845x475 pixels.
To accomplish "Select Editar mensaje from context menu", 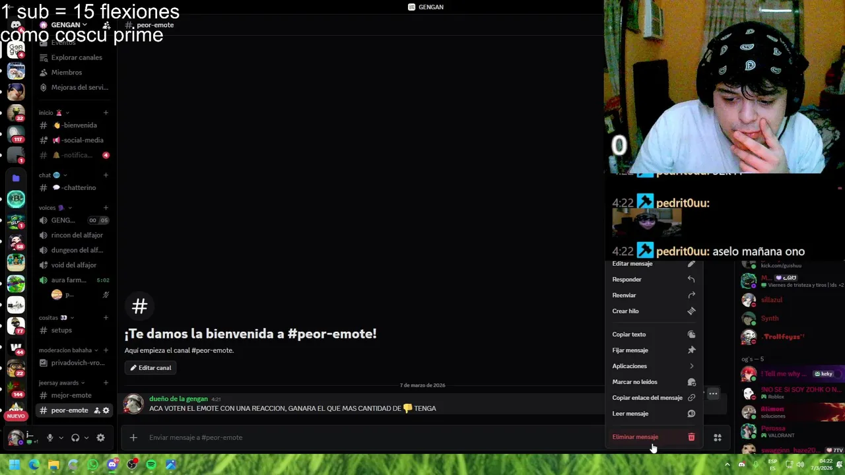I will [654, 264].
